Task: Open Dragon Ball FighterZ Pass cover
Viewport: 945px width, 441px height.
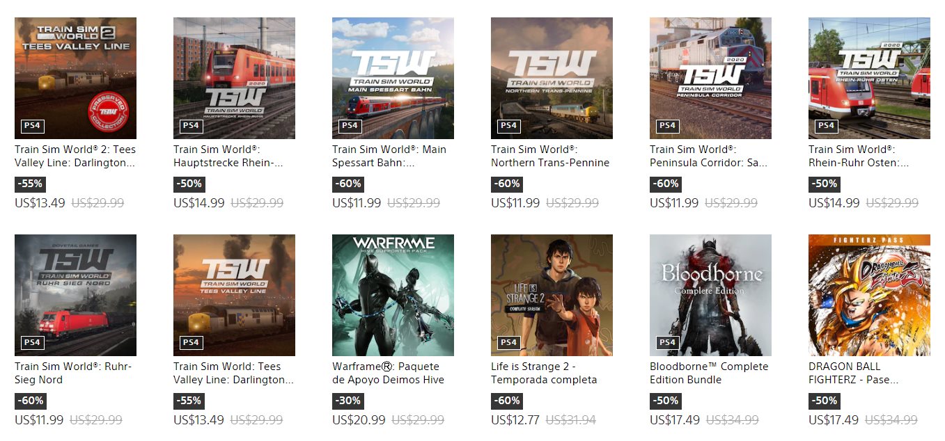Action: coord(869,296)
